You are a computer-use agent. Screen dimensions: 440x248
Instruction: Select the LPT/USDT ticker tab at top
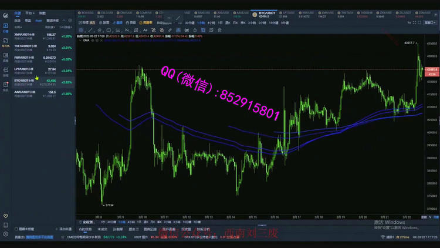[x=289, y=12]
